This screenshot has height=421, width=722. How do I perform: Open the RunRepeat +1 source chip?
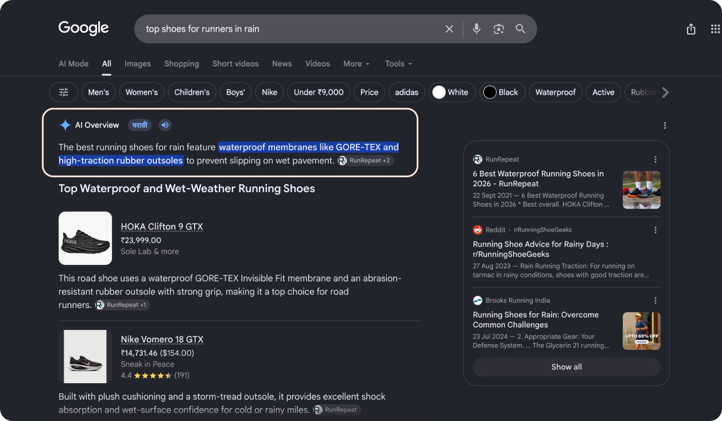[122, 305]
